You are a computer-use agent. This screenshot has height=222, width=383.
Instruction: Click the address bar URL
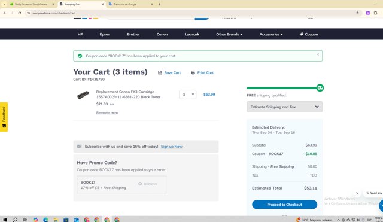[54, 13]
